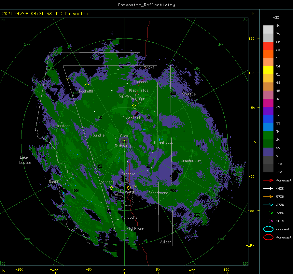The height and width of the screenshot is (274, 293).
Task: Click the 7356 legend text
Action: click(280, 213)
